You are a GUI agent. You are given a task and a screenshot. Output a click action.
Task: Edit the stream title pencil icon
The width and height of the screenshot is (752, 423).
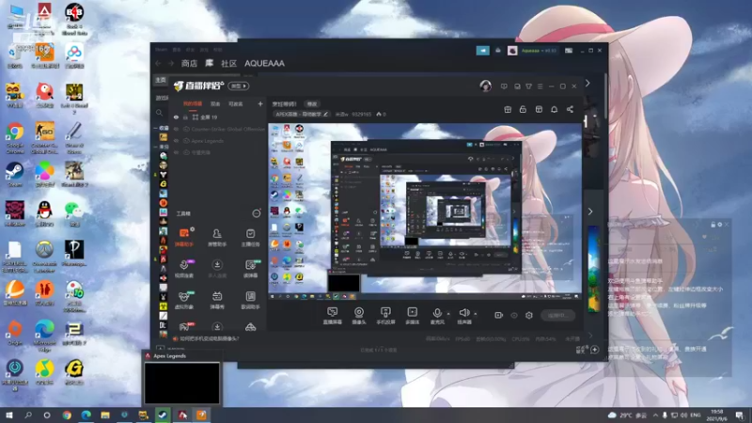[x=325, y=114]
